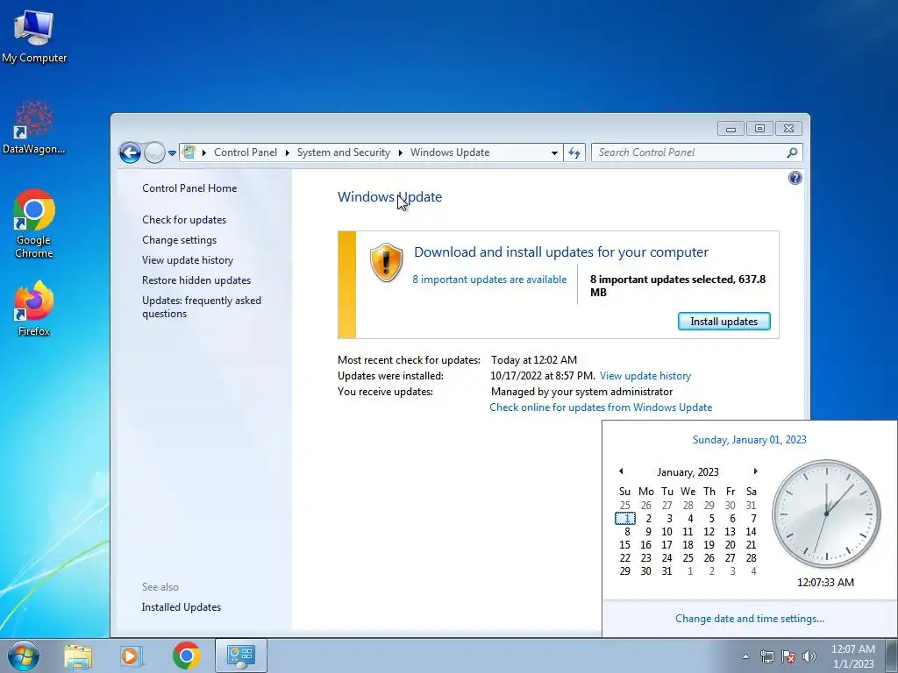Select Control Panel breadcrumb

tap(246, 152)
